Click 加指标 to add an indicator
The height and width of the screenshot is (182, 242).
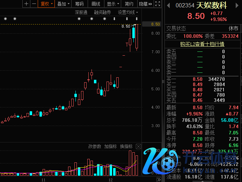pyautogui.click(x=110, y=146)
